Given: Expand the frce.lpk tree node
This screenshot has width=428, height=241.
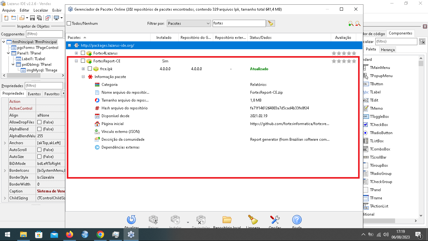Looking at the screenshot, I should pyautogui.click(x=83, y=69).
